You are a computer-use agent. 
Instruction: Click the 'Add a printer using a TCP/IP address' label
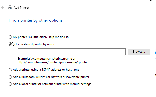click(46, 70)
